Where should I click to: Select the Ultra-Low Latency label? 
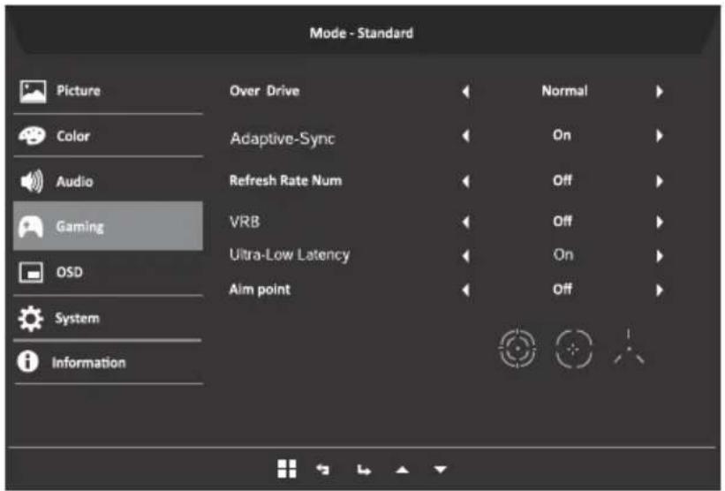coord(290,254)
